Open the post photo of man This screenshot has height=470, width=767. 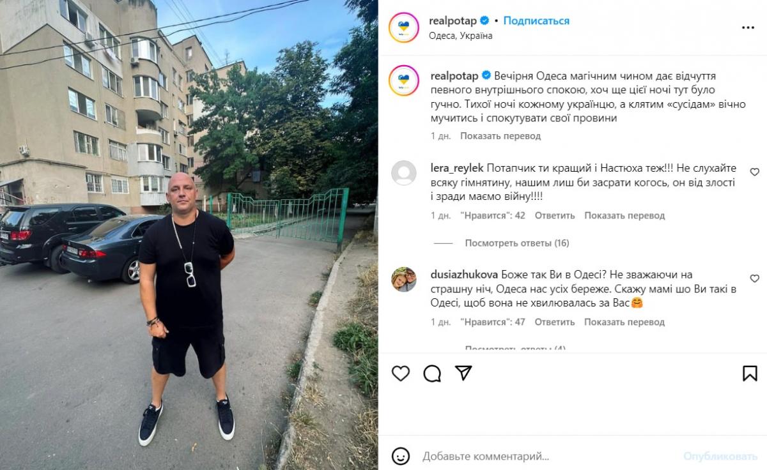tap(189, 235)
